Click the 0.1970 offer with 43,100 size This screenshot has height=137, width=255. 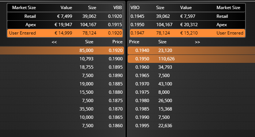(191, 84)
